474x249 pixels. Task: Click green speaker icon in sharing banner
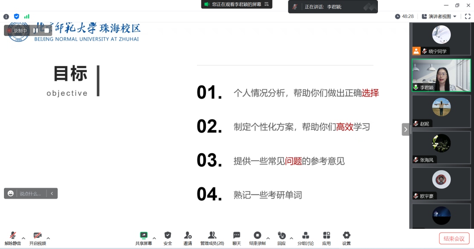pos(207,4)
